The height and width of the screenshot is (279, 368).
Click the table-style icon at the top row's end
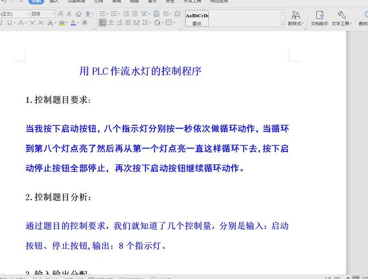coord(178,14)
